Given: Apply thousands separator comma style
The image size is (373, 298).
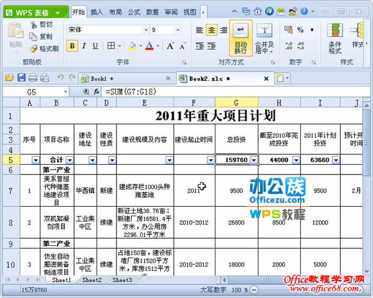Looking at the screenshot, I should point(312,30).
